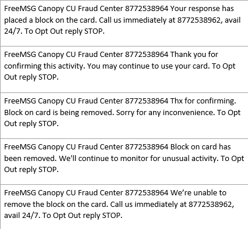
Task: Click phone number 8772538962 in first message
Action: pyautogui.click(x=199, y=20)
